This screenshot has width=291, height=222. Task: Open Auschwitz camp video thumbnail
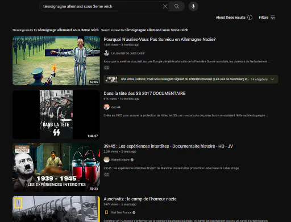(56, 209)
